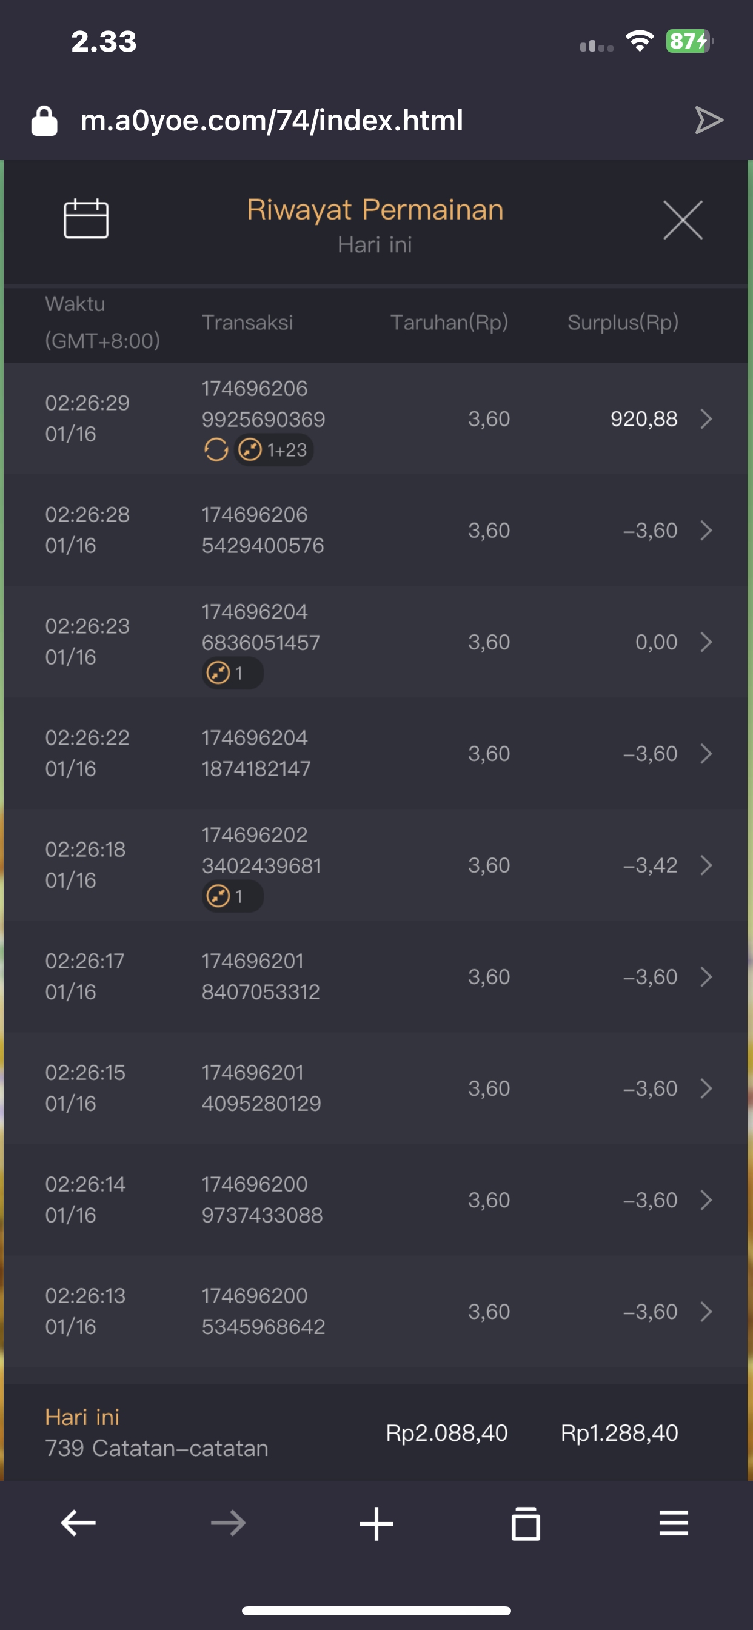Tap the badge under transaction 6836051457
This screenshot has height=1630, width=753.
pyautogui.click(x=232, y=673)
